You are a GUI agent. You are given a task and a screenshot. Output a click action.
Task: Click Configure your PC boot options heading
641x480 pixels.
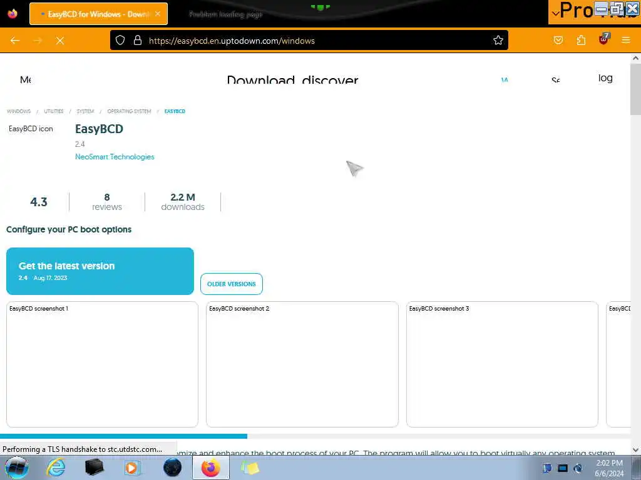[69, 229]
